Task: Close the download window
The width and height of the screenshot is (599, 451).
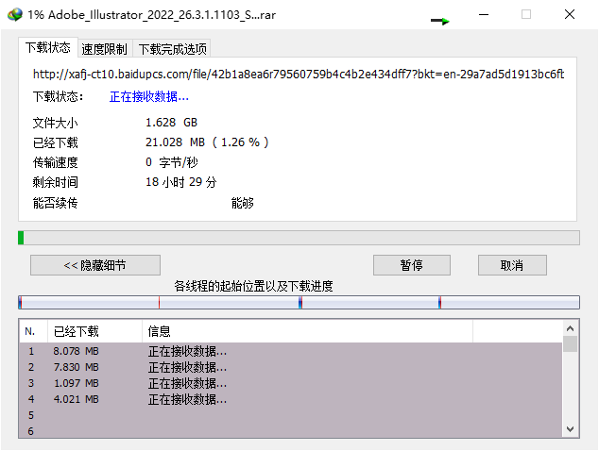Action: point(570,14)
